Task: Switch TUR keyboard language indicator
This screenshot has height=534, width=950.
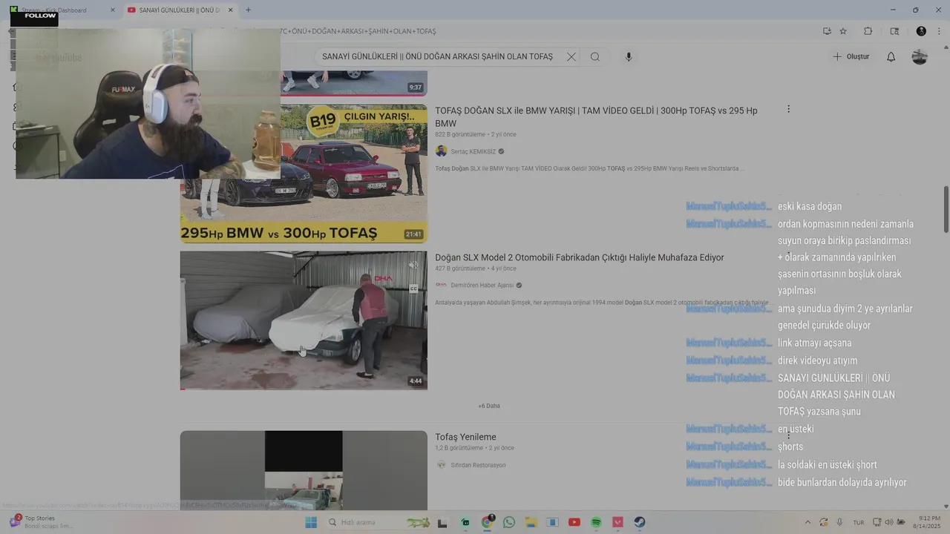Action: point(859,522)
